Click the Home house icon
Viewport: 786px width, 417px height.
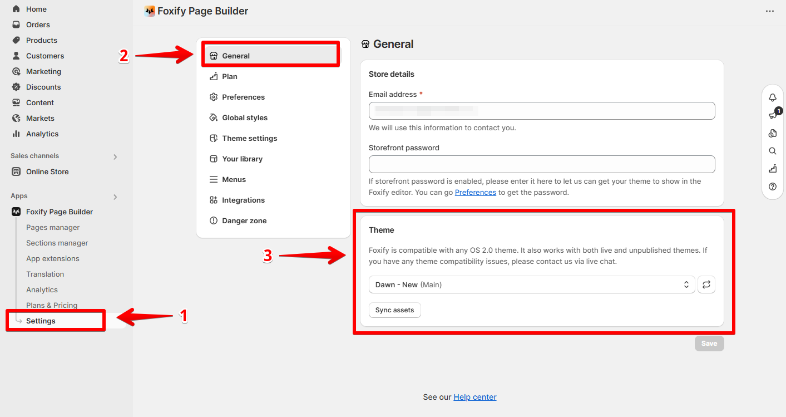tap(16, 9)
